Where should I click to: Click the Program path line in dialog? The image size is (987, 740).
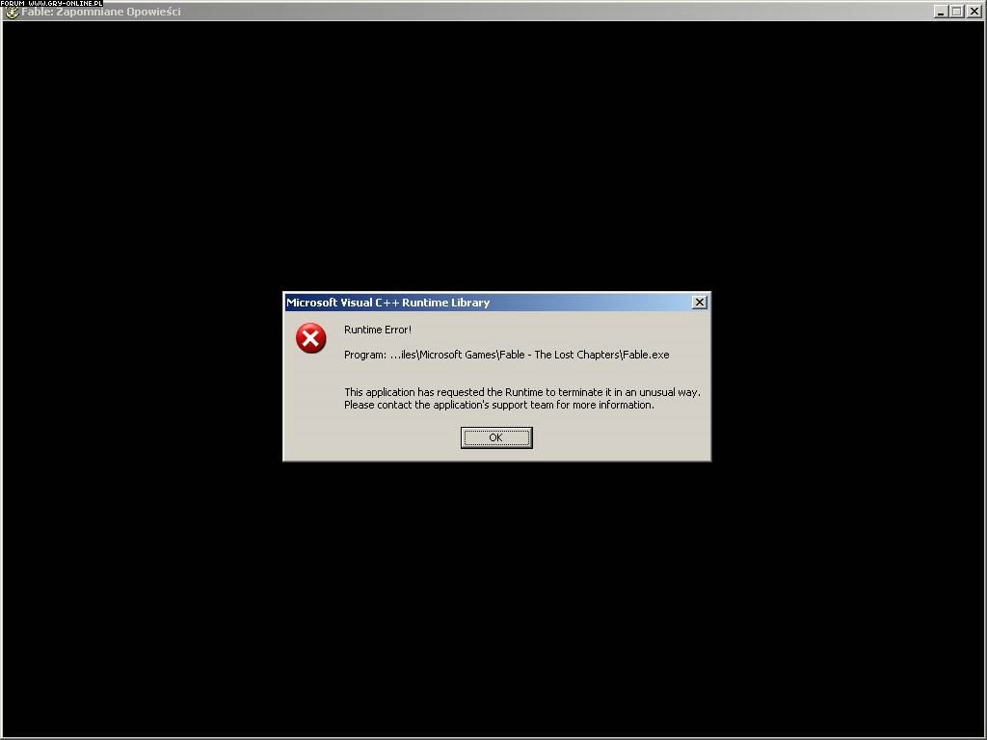[507, 355]
